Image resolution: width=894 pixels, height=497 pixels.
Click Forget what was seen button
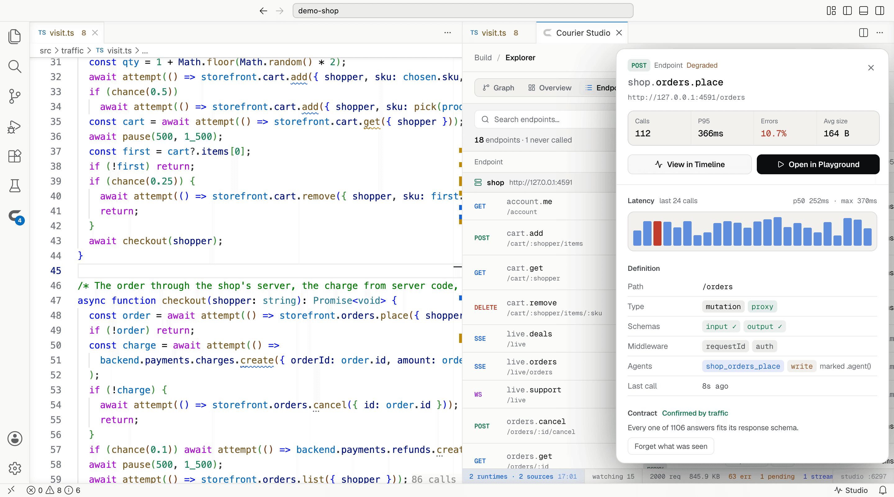670,446
